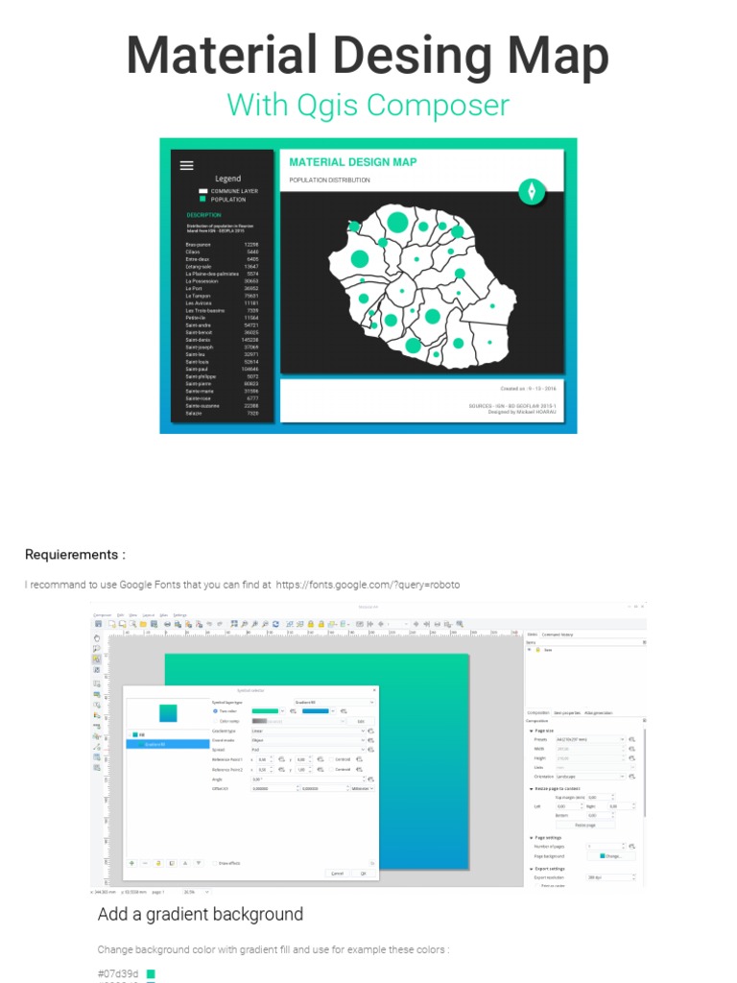
Task: Click the Print composition toolbar icon
Action: 167,624
